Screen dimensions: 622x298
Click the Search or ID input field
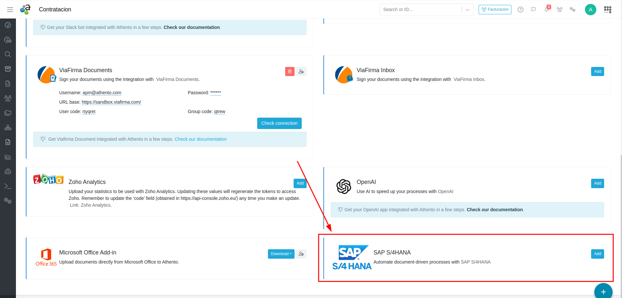(x=421, y=9)
